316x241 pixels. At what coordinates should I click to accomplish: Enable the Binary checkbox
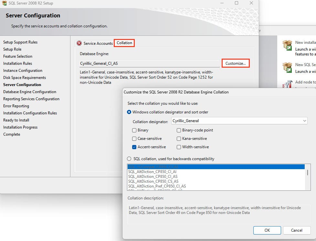(134, 130)
